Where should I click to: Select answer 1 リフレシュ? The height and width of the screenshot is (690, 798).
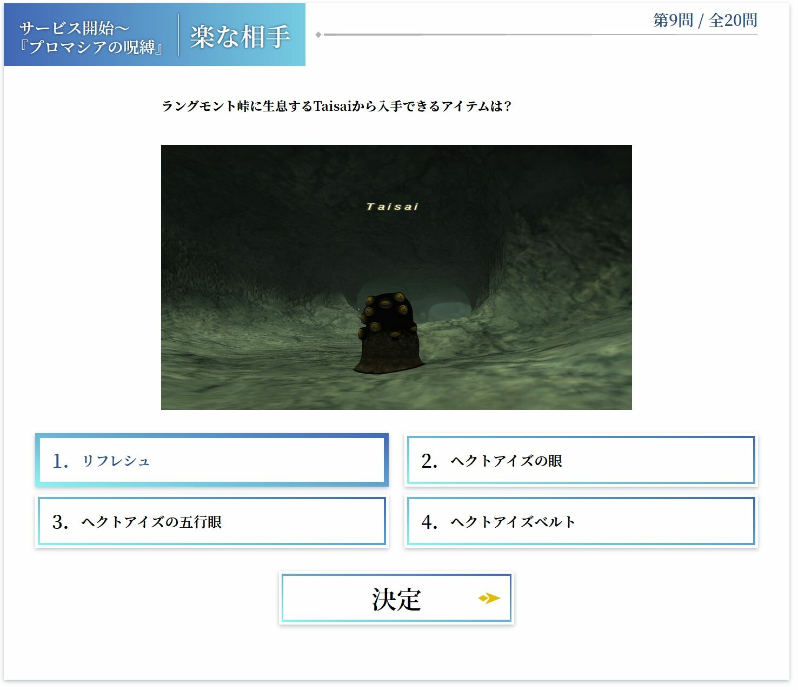(x=211, y=460)
